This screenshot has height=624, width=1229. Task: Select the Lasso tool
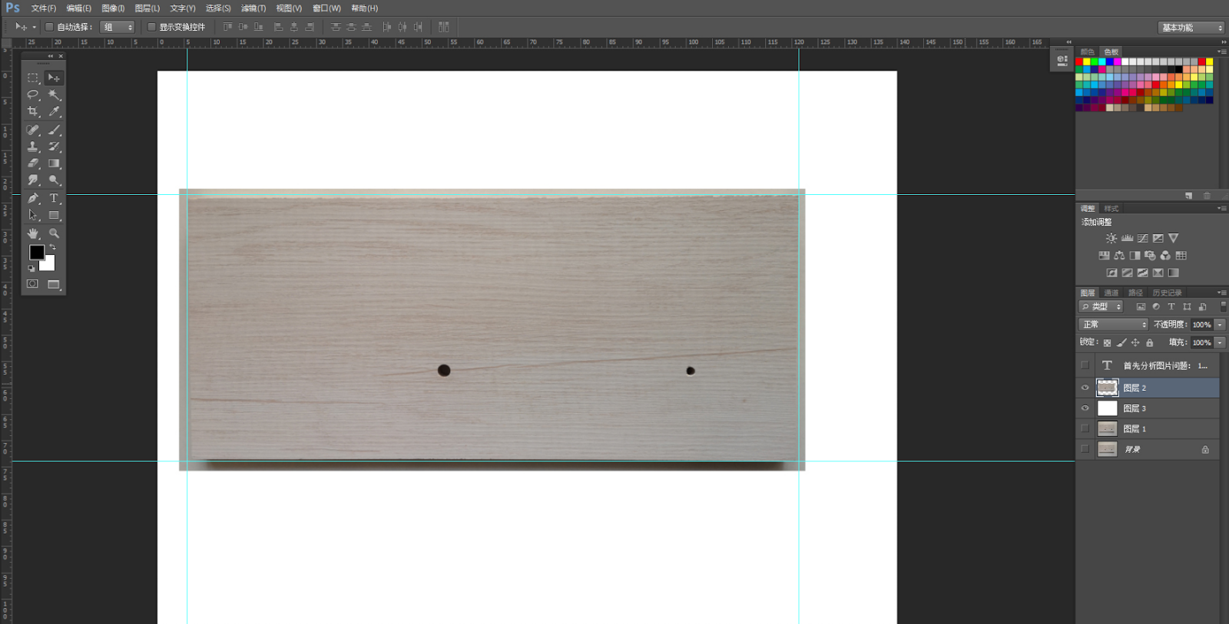point(33,94)
